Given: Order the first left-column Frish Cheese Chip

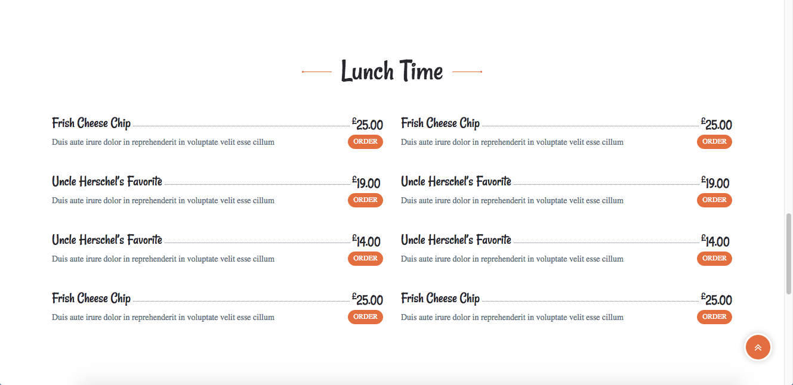Looking at the screenshot, I should point(365,142).
